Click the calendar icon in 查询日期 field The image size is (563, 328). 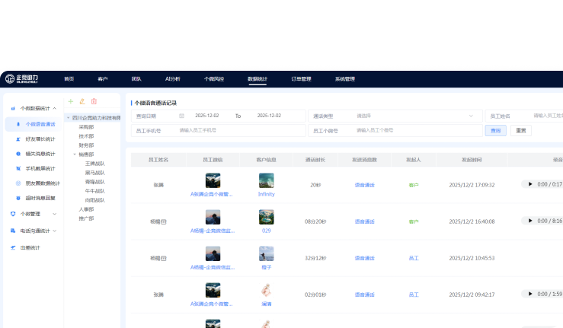point(181,116)
